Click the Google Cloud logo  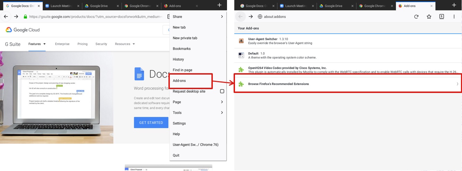coord(23,30)
